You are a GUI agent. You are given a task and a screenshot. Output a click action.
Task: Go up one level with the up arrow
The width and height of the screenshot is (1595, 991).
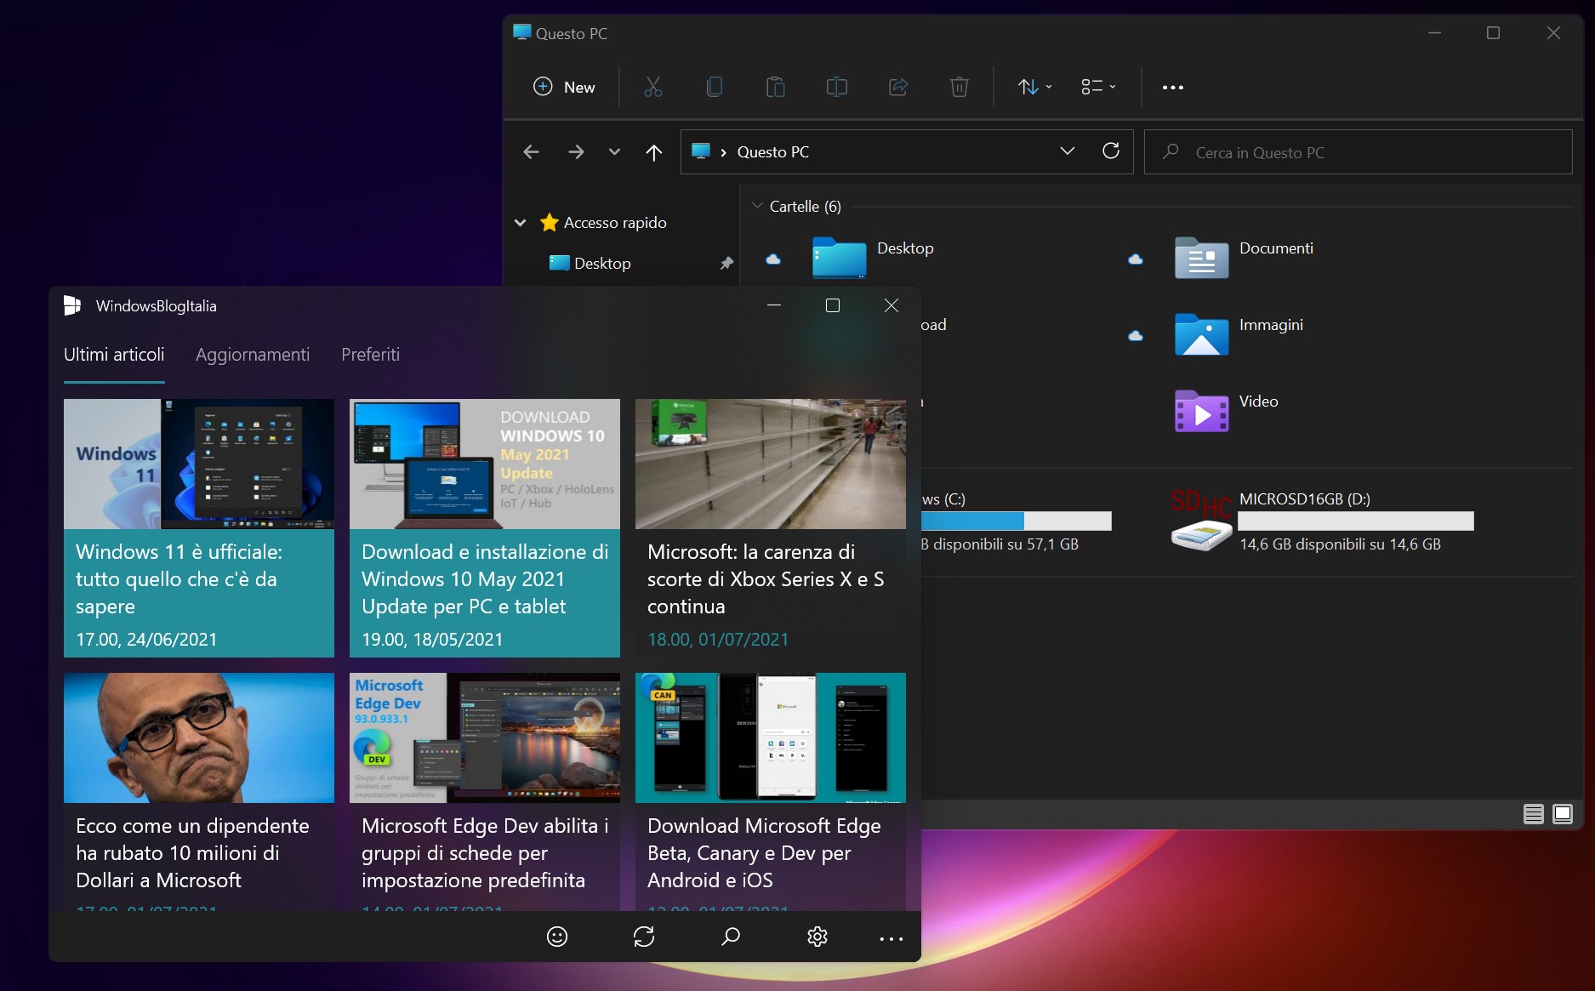point(653,152)
